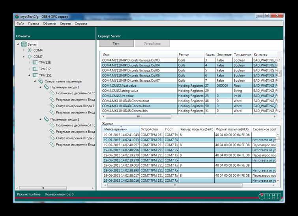Sort journal by Метка времени column
The width and height of the screenshot is (298, 216).
tap(121, 129)
